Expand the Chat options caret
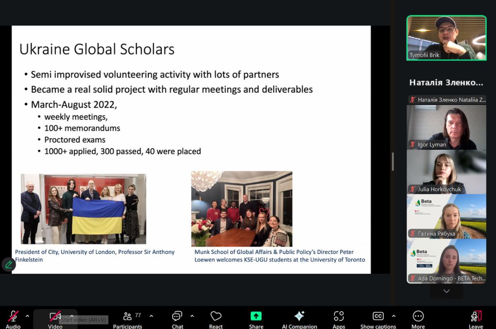This screenshot has height=329, width=496. [x=192, y=316]
